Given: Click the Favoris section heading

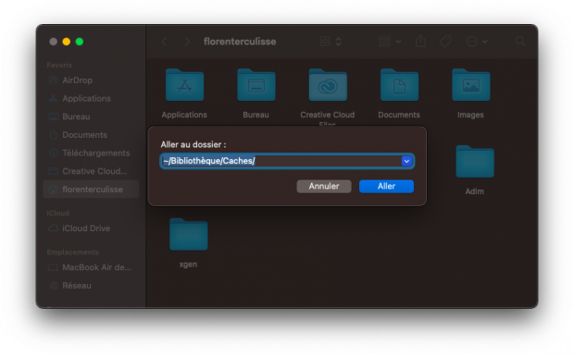Looking at the screenshot, I should (x=59, y=65).
